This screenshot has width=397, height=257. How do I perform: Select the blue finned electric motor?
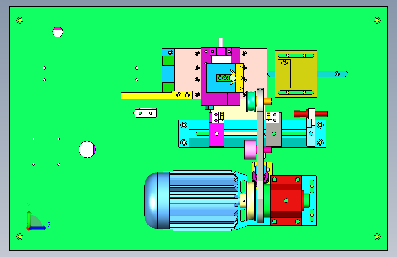(x=191, y=201)
